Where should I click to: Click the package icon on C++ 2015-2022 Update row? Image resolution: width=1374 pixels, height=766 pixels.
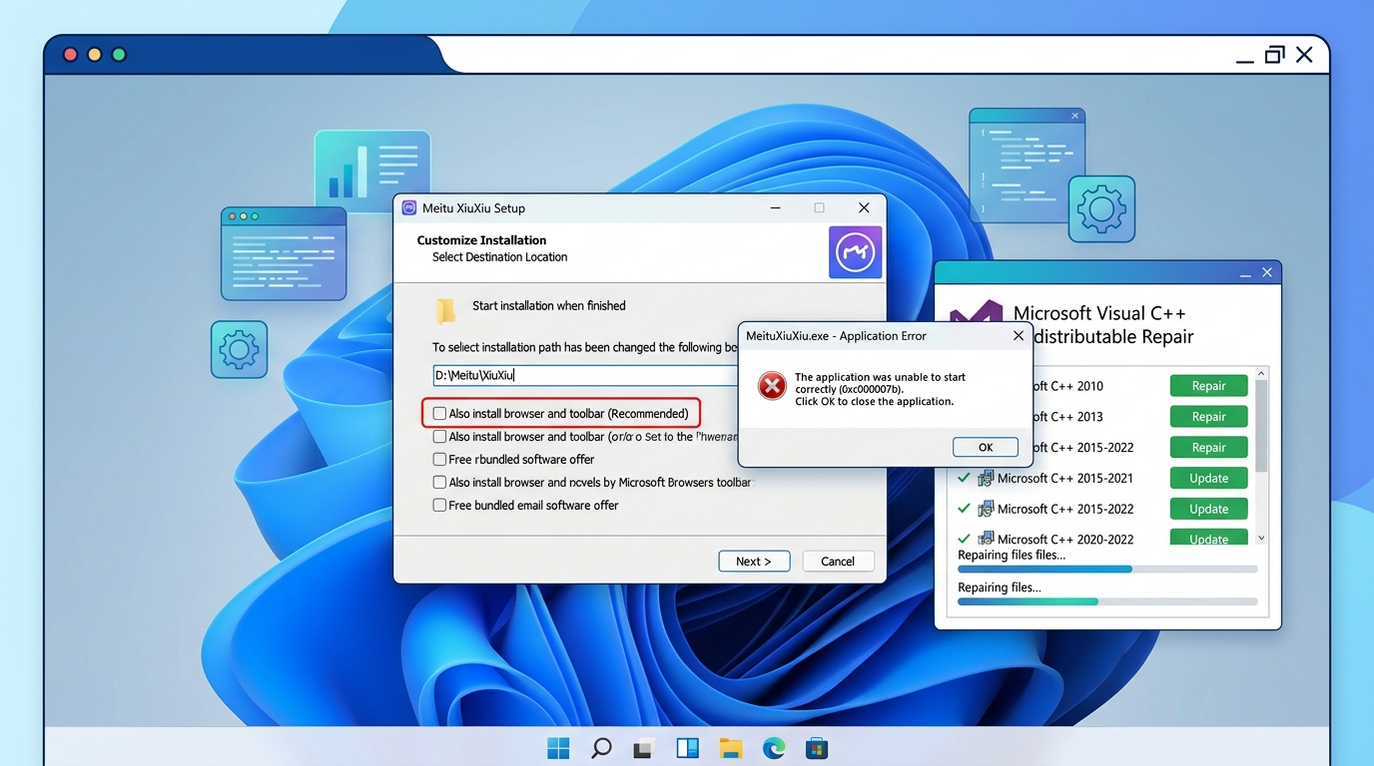click(986, 509)
